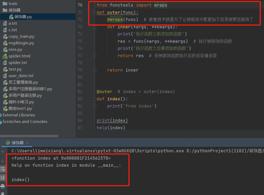Click the help(index) statement on line 87
This screenshot has width=264, height=195.
111,128
